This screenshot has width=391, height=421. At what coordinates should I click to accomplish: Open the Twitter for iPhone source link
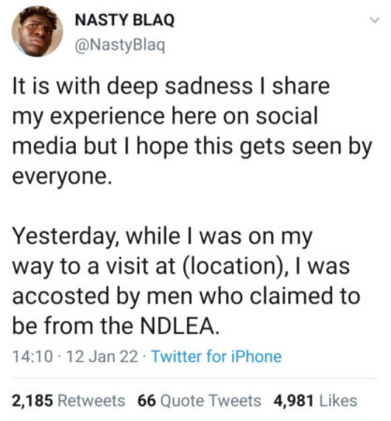point(216,356)
